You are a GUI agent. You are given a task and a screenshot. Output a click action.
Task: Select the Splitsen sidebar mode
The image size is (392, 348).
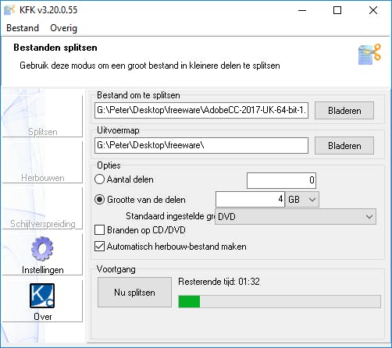pyautogui.click(x=42, y=115)
